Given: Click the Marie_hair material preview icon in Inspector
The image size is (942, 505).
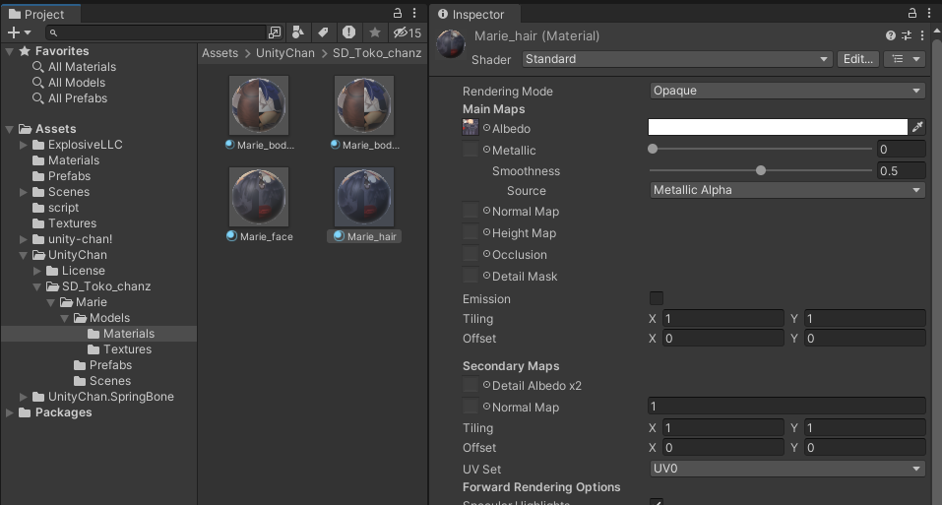Looking at the screenshot, I should point(451,44).
